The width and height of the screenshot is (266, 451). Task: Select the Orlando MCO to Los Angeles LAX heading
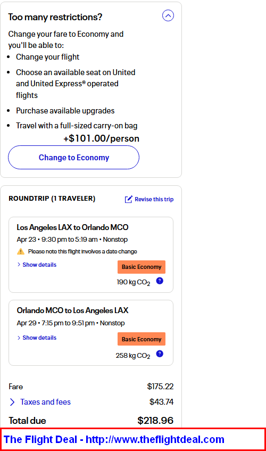[72, 310]
